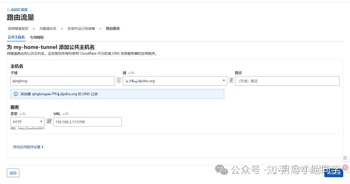Click the 路由流量 page heading
Screen dimensions: 350x184
(20, 17)
